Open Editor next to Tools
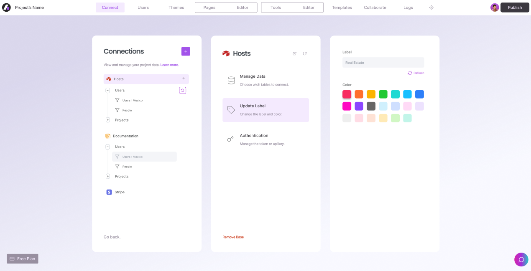The width and height of the screenshot is (531, 271). click(x=309, y=8)
